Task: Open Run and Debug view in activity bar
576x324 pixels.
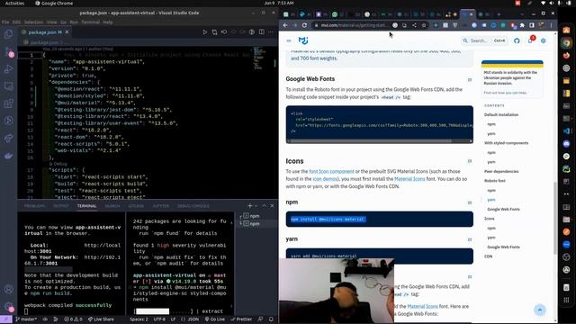Action: pyautogui.click(x=8, y=68)
